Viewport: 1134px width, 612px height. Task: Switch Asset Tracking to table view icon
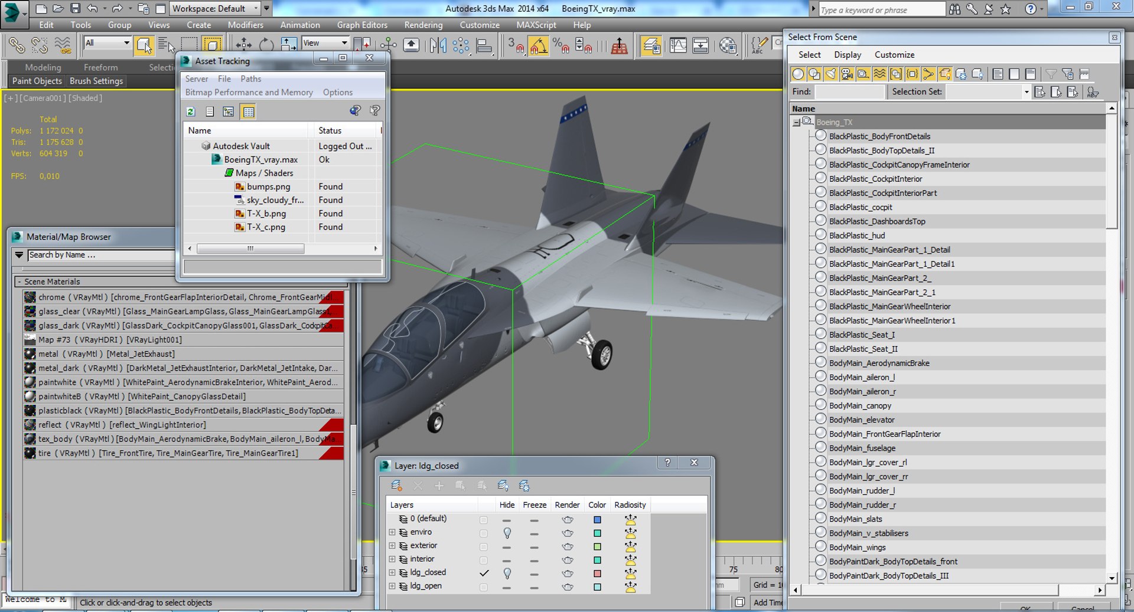click(x=248, y=111)
